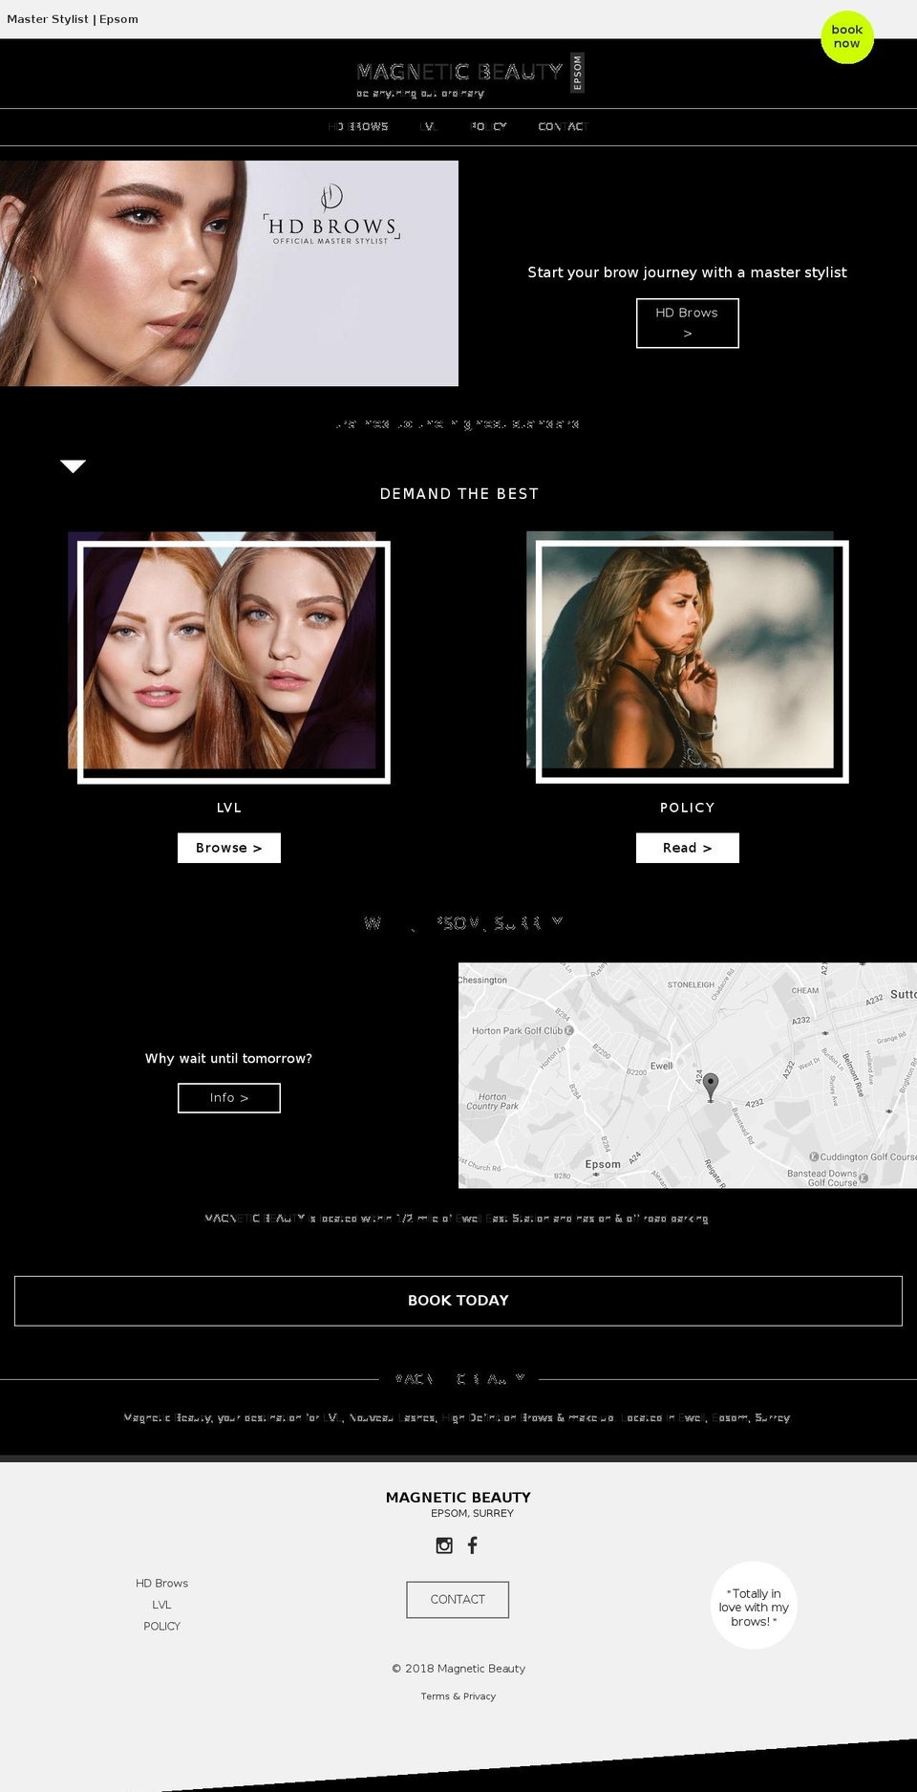Click the 'MAGNETIC BEAUTY' footer heading
This screenshot has height=1792, width=917.
(458, 1498)
